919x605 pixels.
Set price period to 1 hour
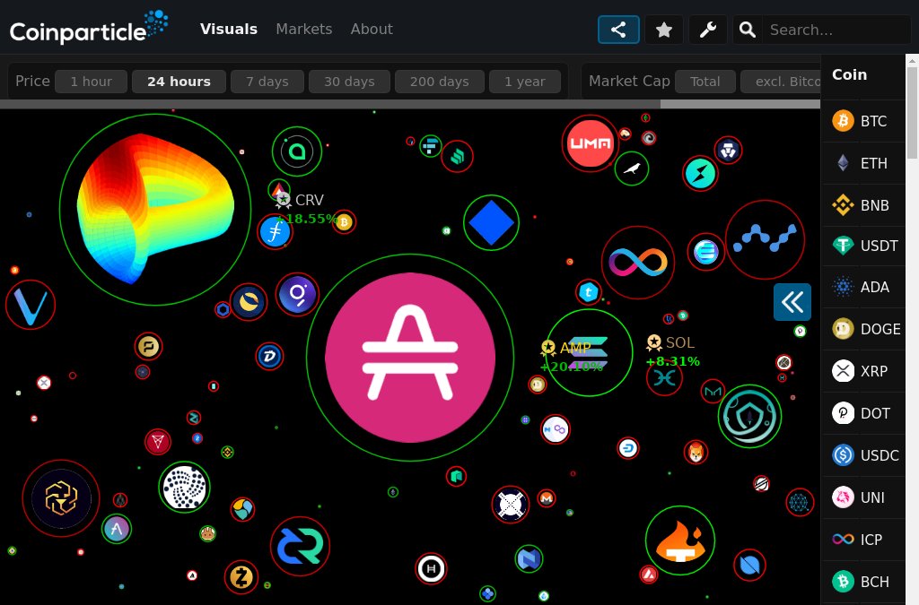91,82
